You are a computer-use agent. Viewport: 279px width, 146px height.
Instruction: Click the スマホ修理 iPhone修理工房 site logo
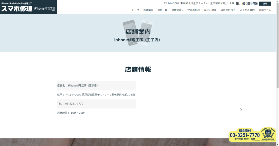point(28,7)
